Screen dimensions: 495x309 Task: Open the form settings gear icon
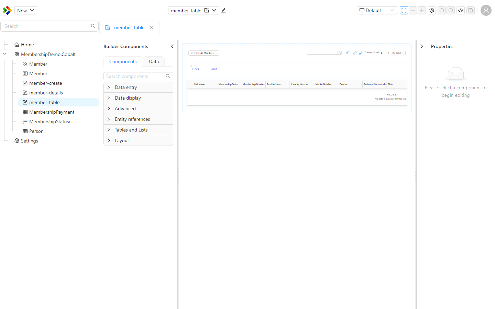432,10
